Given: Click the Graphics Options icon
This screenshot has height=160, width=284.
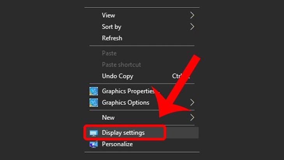Looking at the screenshot, I should (93, 102).
